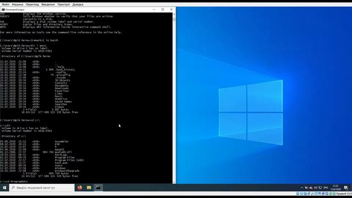Screen dimensions: 352x198
Task: Open the Довідка menu
Action: coord(78,4)
